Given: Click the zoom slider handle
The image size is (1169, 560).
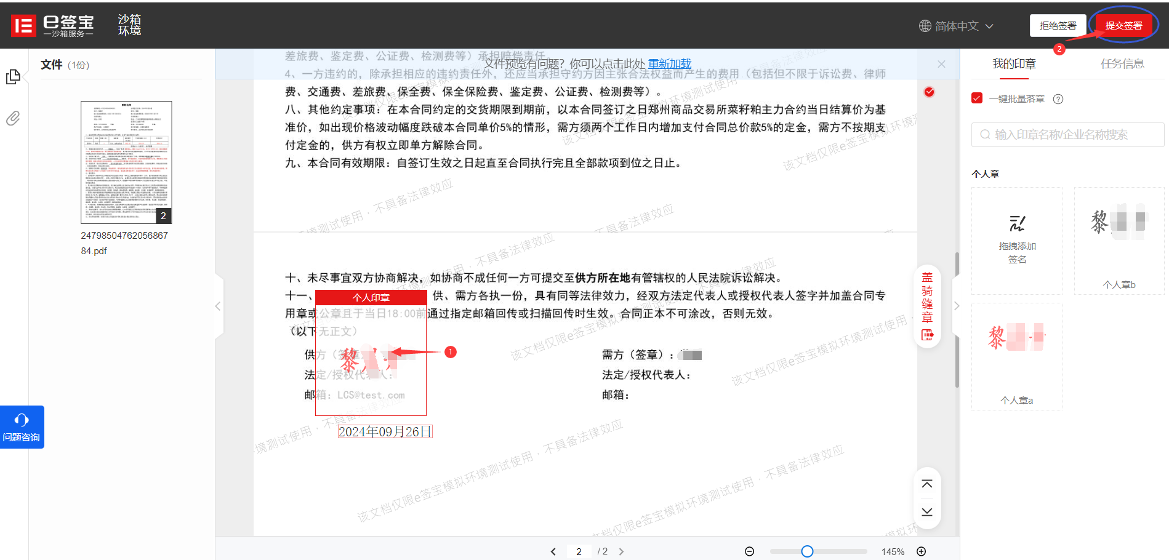Looking at the screenshot, I should click(x=807, y=551).
